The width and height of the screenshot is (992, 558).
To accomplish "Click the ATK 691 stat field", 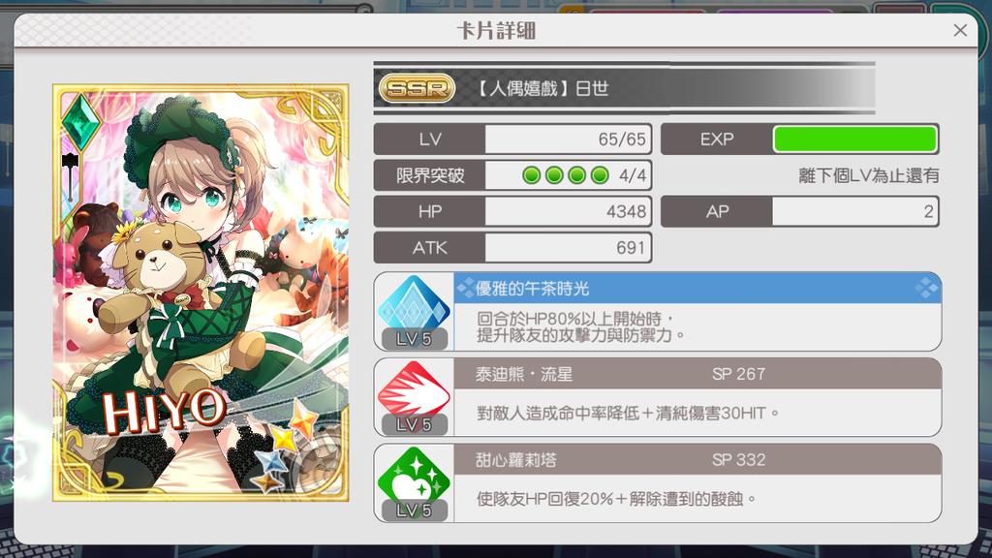I will (x=512, y=247).
